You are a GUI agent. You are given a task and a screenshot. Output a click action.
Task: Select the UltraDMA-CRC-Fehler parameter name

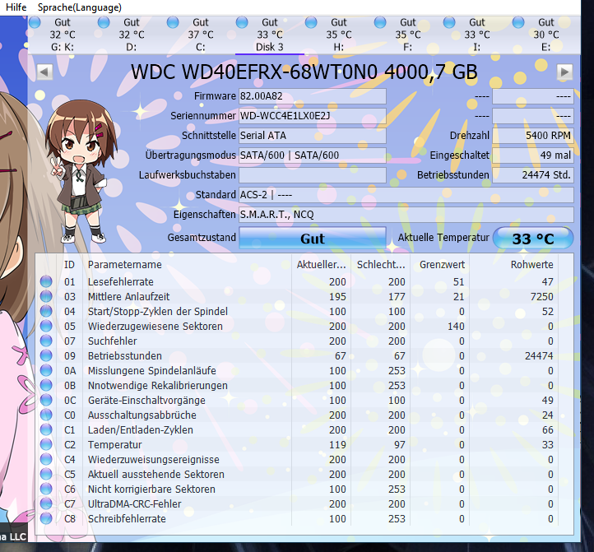[134, 504]
